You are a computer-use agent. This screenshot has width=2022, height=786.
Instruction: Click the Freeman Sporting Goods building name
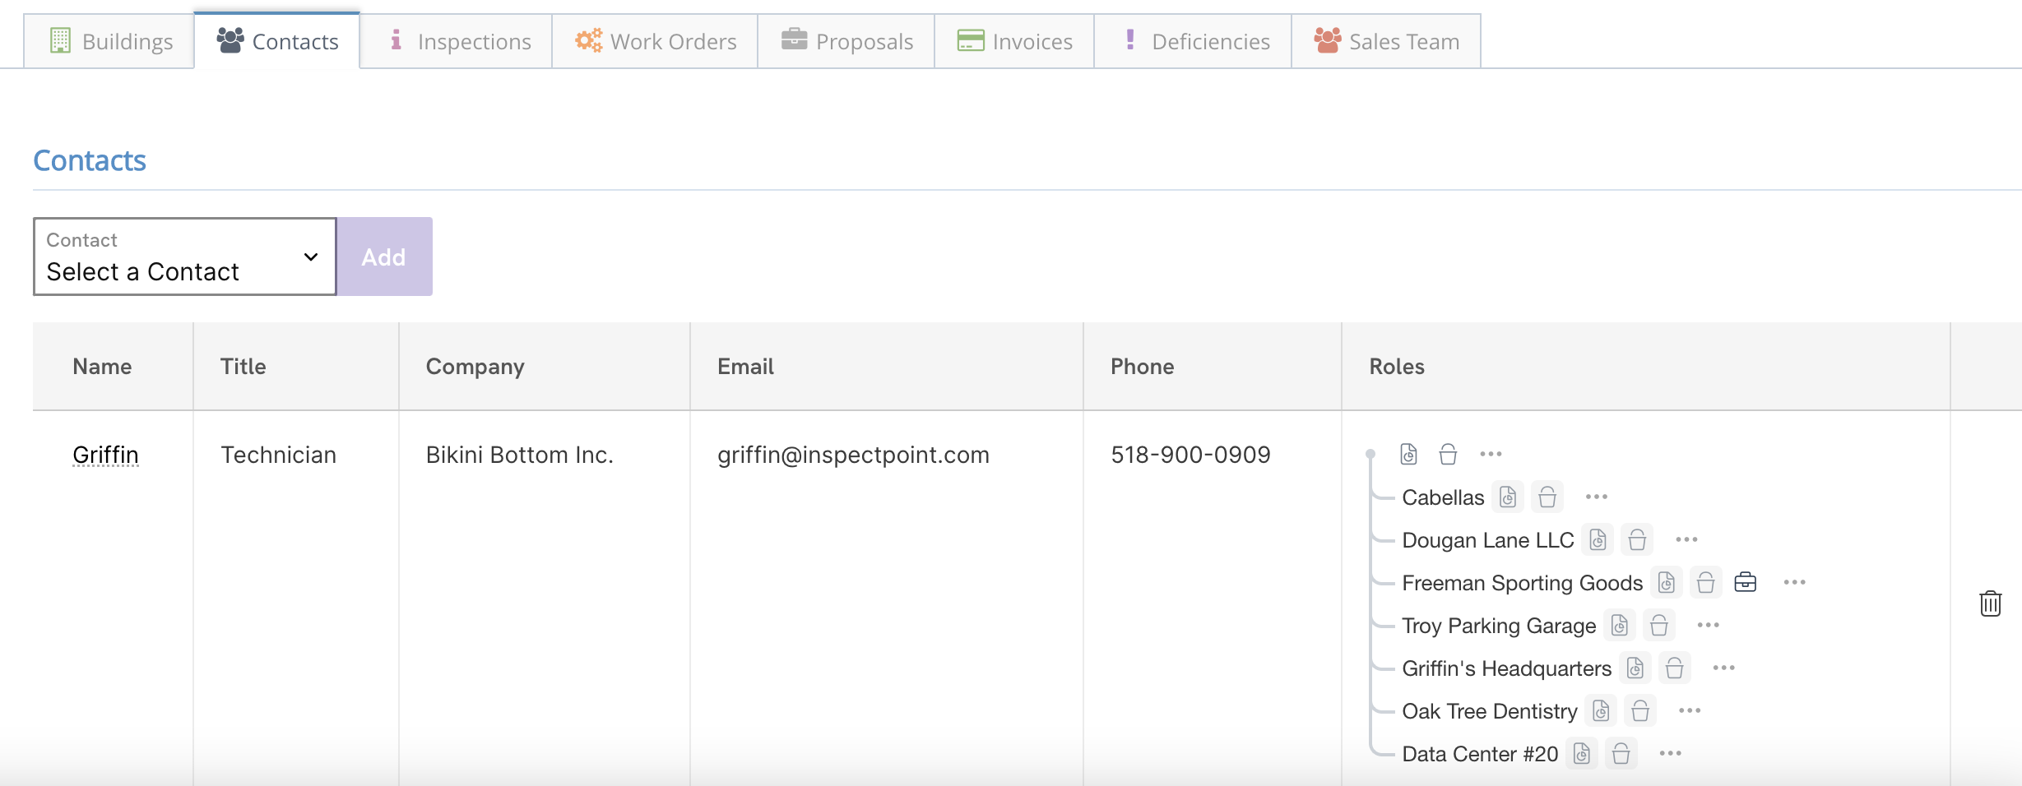[x=1522, y=583]
